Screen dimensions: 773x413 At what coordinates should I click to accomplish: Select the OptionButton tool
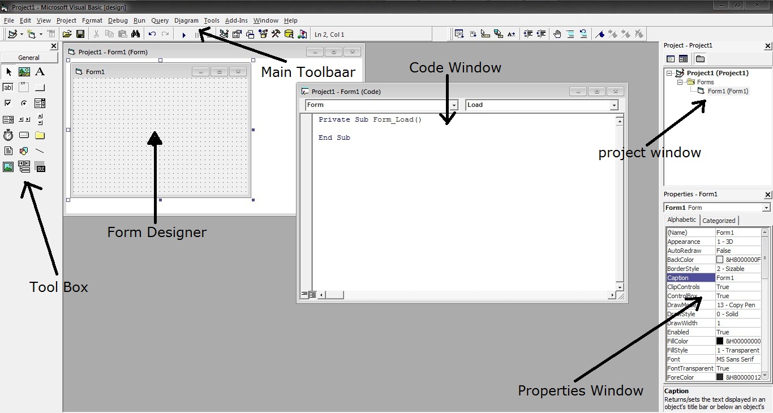24,103
